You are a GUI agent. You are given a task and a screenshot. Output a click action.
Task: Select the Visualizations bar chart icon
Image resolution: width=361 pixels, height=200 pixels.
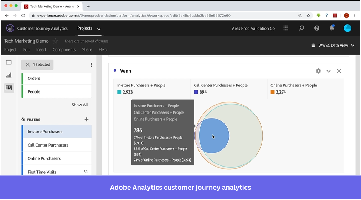pyautogui.click(x=9, y=75)
